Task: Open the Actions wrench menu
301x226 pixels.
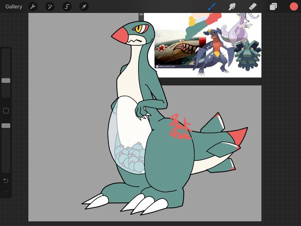Action: [33, 7]
